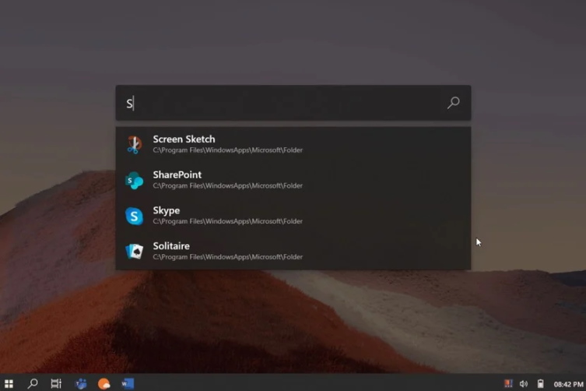Click the folder path under Skype
The height and width of the screenshot is (391, 586).
pyautogui.click(x=227, y=221)
